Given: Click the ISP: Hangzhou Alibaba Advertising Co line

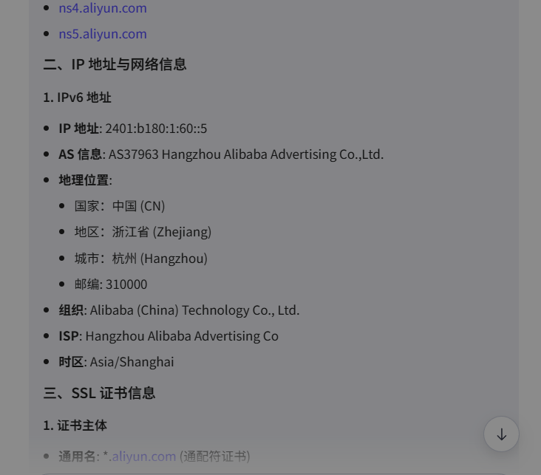Looking at the screenshot, I should 169,336.
